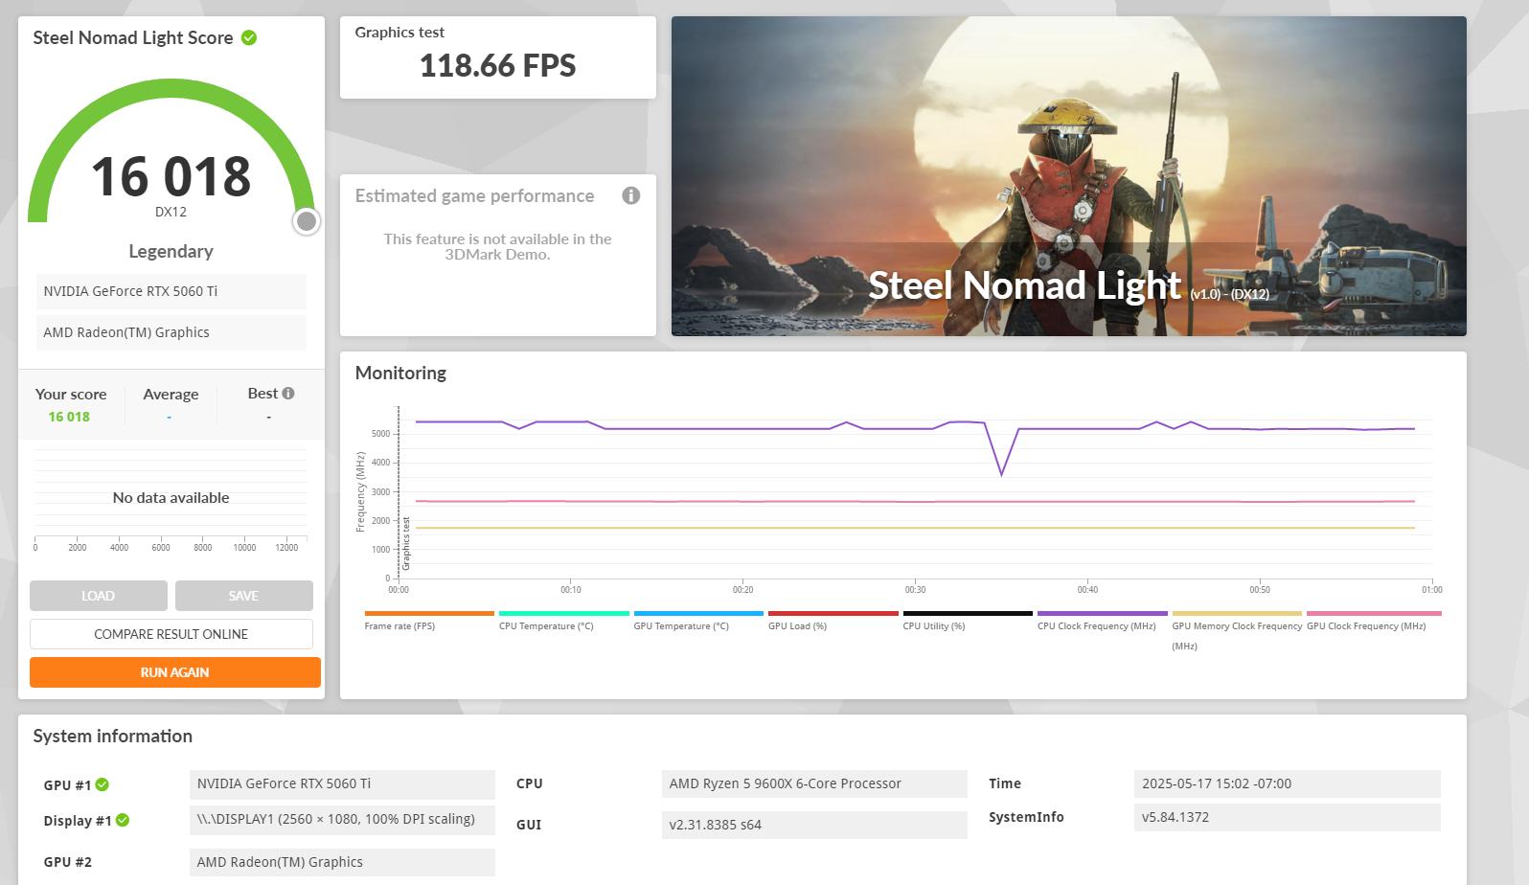Click the CPU clock dip on graph
Screen dimensions: 1529x885
coord(1002,473)
